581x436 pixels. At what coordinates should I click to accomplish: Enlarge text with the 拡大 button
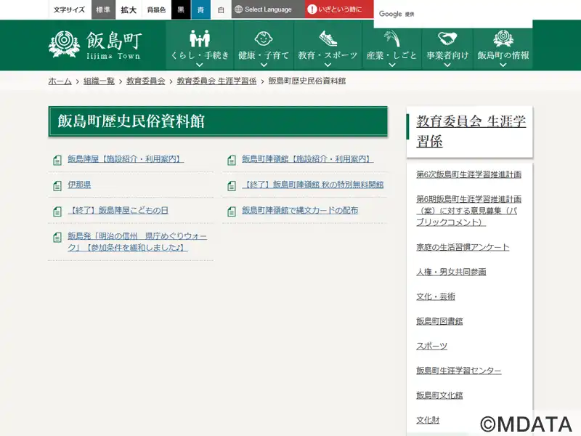point(129,10)
